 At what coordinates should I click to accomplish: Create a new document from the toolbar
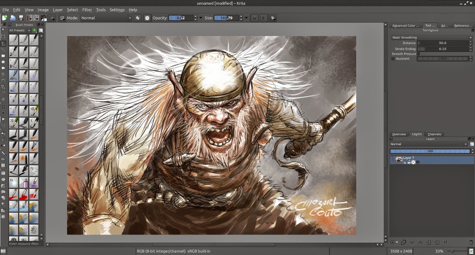point(4,18)
